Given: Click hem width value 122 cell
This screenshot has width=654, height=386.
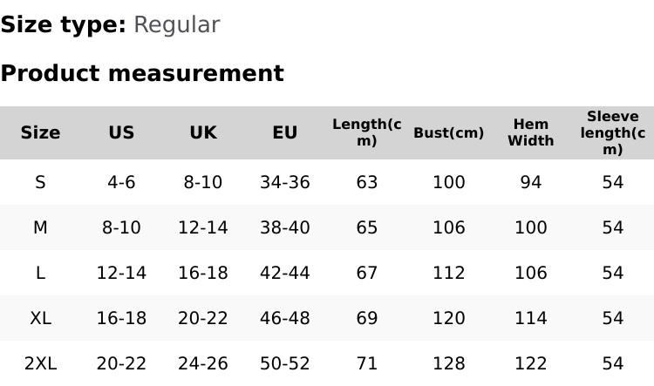Looking at the screenshot, I should (530, 363).
